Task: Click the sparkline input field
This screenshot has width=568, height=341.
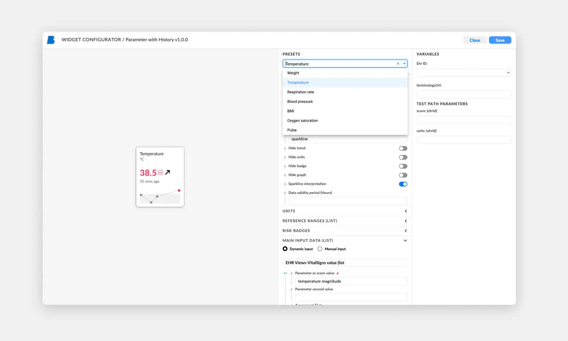Action: coord(348,139)
